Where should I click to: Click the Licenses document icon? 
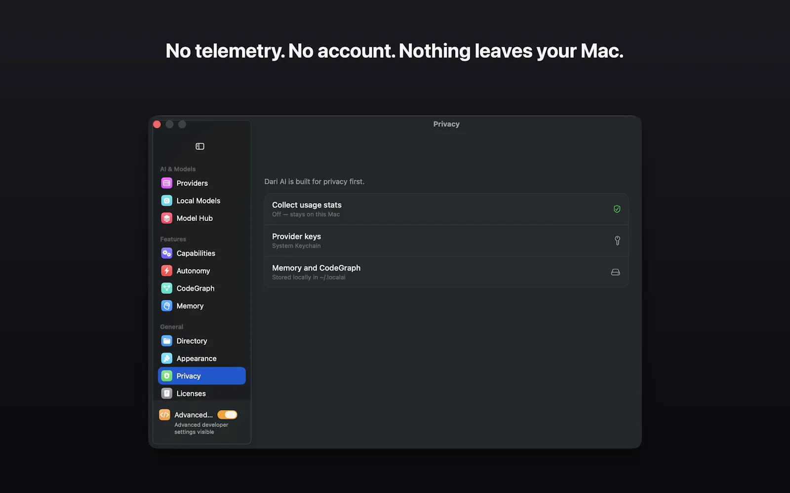tap(167, 393)
